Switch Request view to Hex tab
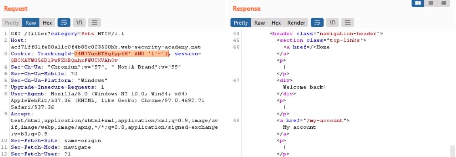The height and width of the screenshot is (157, 456). pyautogui.click(x=47, y=23)
